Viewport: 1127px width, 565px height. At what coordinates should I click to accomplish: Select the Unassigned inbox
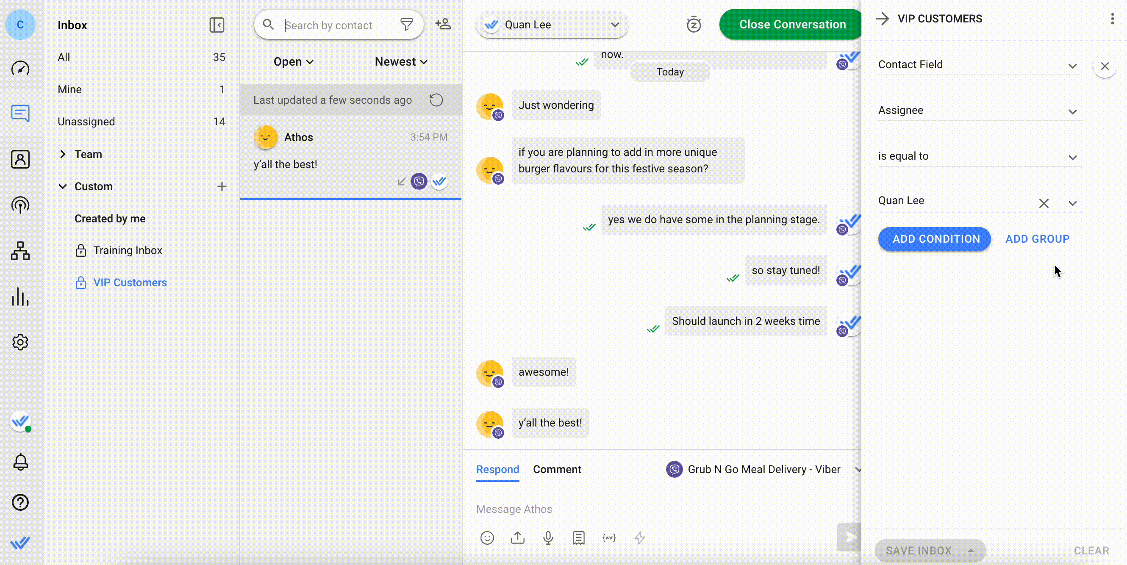pos(142,122)
